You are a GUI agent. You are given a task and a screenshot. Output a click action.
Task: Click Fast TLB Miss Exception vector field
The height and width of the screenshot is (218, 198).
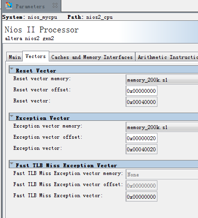point(141,197)
